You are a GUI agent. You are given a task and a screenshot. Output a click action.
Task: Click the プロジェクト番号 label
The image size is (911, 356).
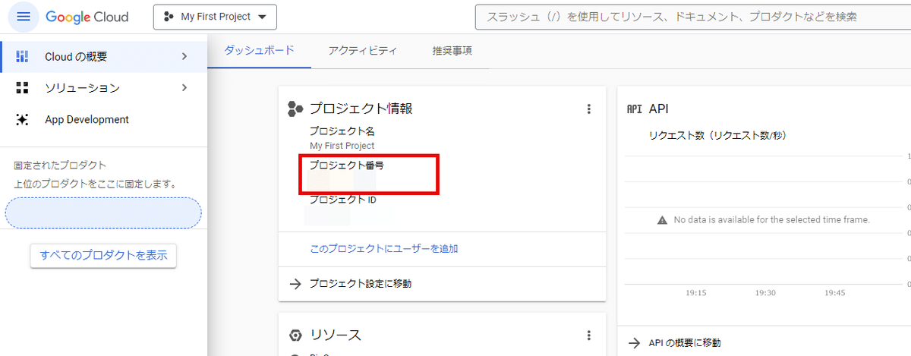pos(346,165)
